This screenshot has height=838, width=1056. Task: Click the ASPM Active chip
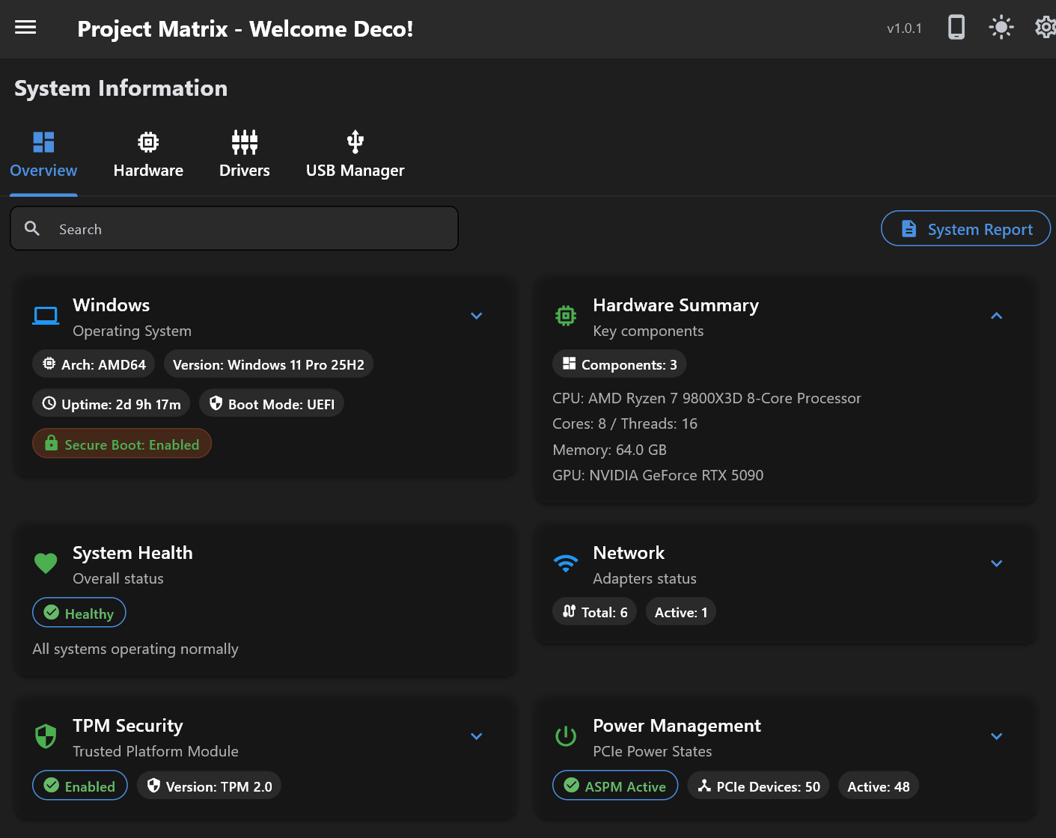pyautogui.click(x=615, y=786)
